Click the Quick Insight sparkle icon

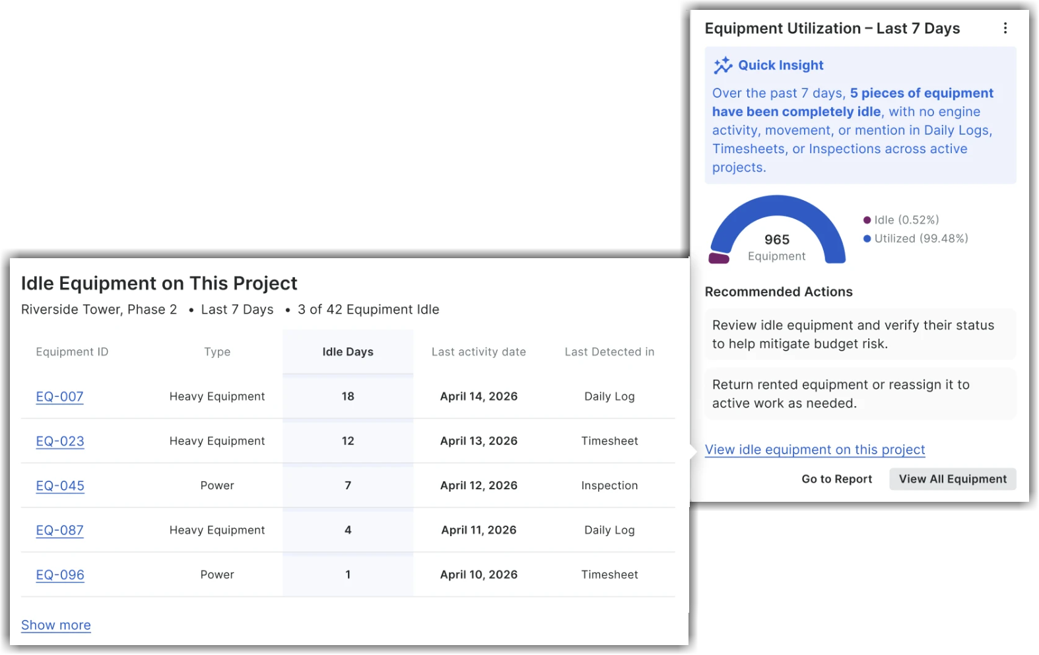(x=723, y=65)
